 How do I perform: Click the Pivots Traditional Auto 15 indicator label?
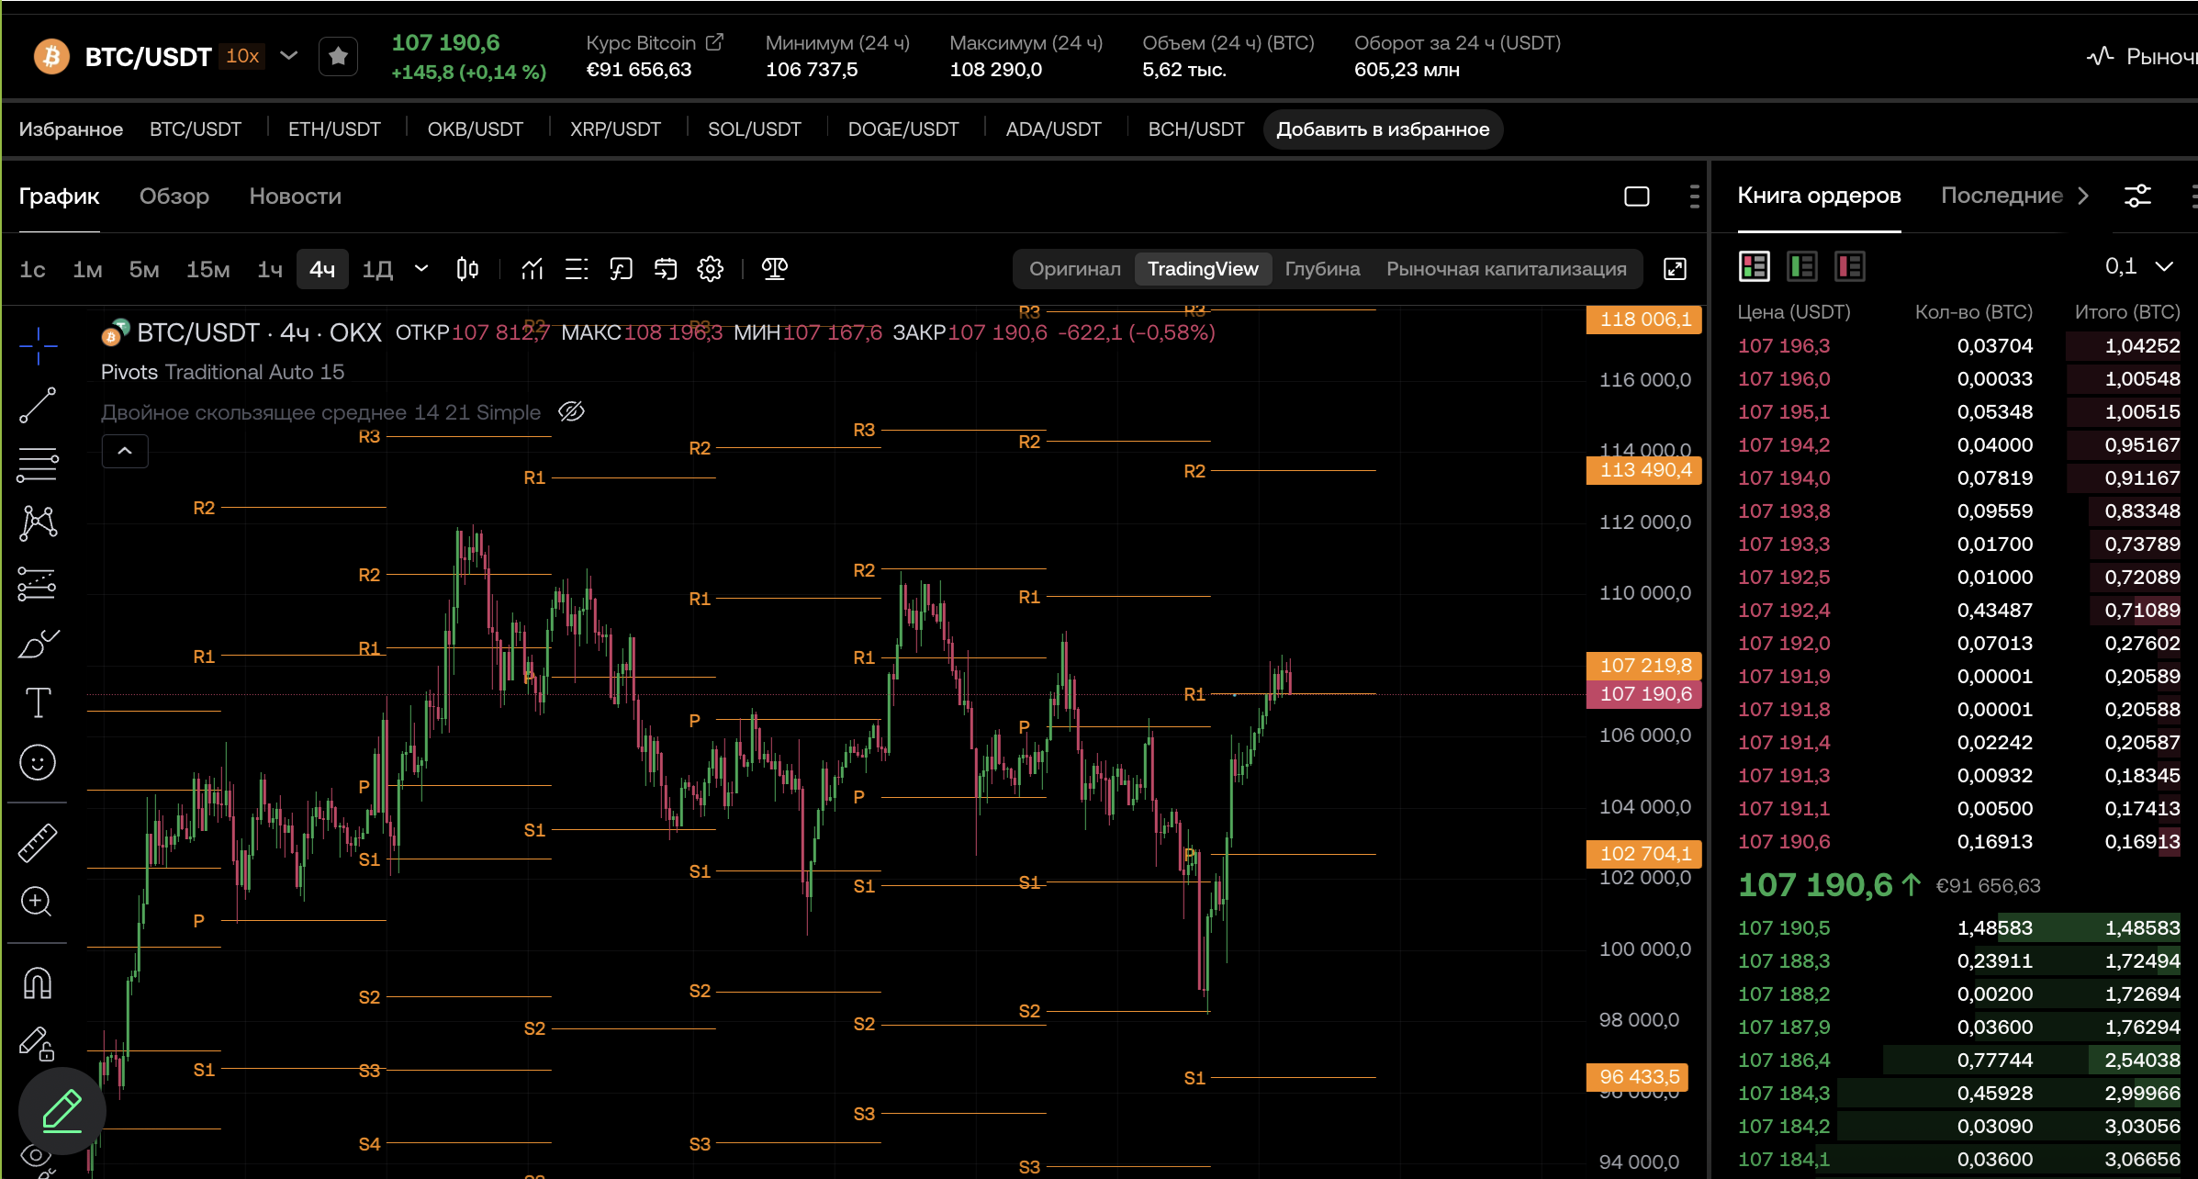coord(222,372)
